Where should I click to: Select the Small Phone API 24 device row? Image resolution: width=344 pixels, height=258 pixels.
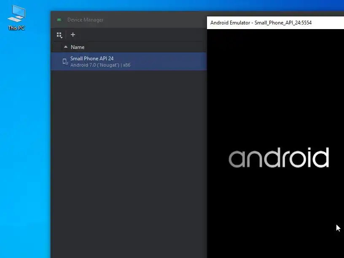(x=129, y=62)
